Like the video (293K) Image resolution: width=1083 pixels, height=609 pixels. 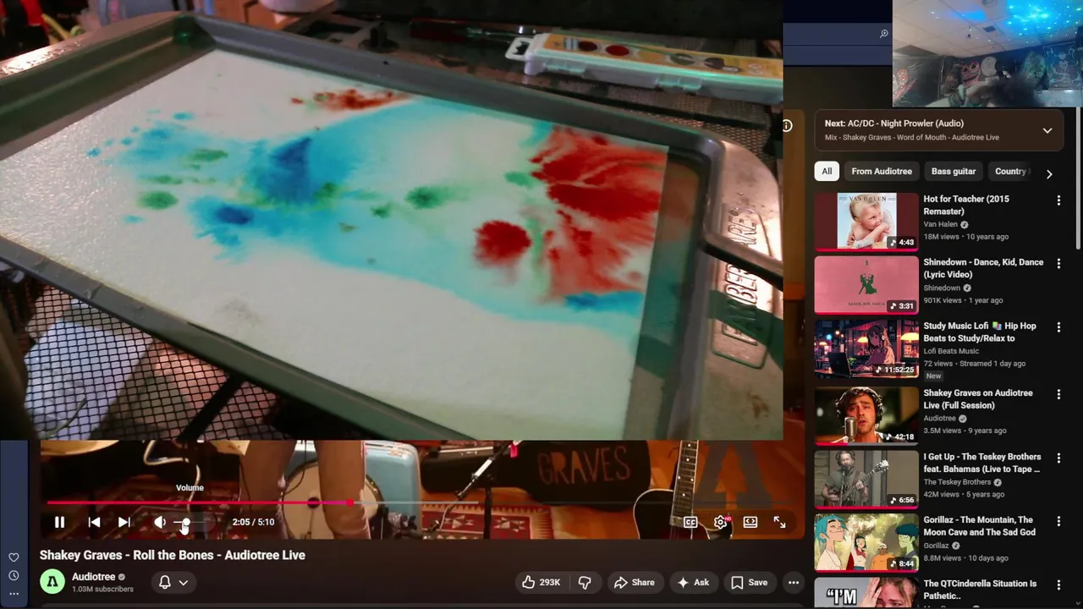coord(541,582)
